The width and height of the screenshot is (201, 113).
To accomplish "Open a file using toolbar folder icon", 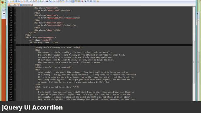I will pyautogui.click(x=13, y=1).
